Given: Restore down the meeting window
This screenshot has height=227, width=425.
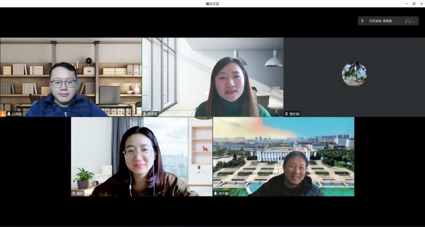Looking at the screenshot, I should point(414,4).
